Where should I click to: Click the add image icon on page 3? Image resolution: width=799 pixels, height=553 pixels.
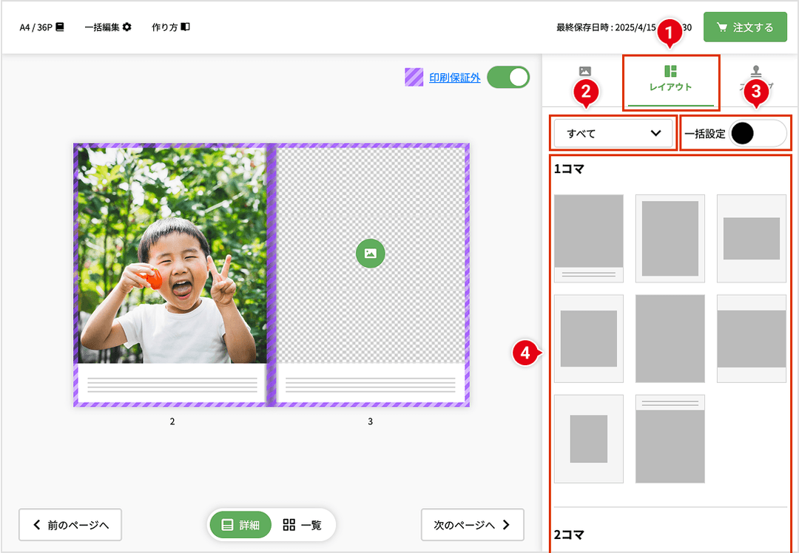371,254
